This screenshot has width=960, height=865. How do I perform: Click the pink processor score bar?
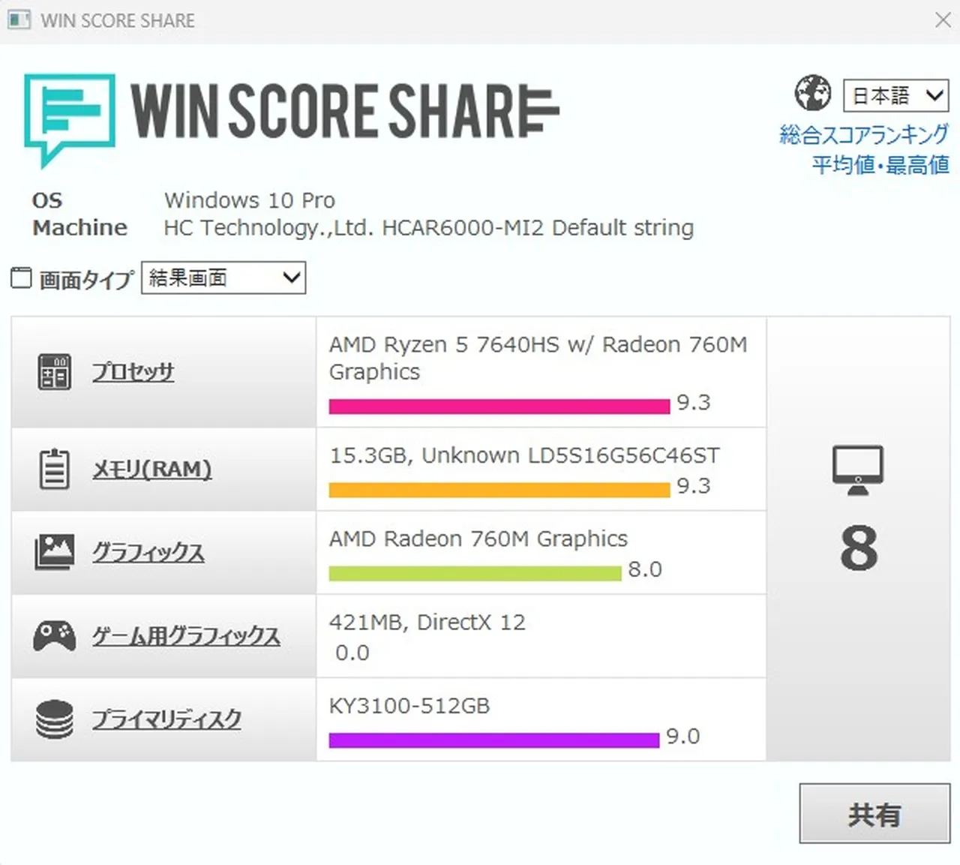pos(499,407)
